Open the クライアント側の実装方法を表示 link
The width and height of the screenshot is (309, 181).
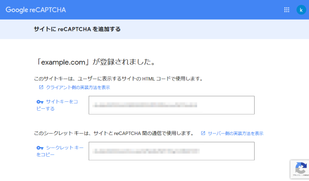[x=78, y=87]
